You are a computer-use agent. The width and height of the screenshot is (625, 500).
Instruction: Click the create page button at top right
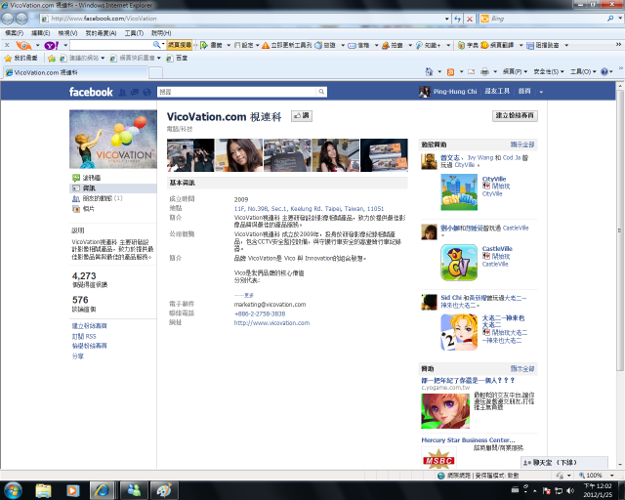click(x=515, y=115)
